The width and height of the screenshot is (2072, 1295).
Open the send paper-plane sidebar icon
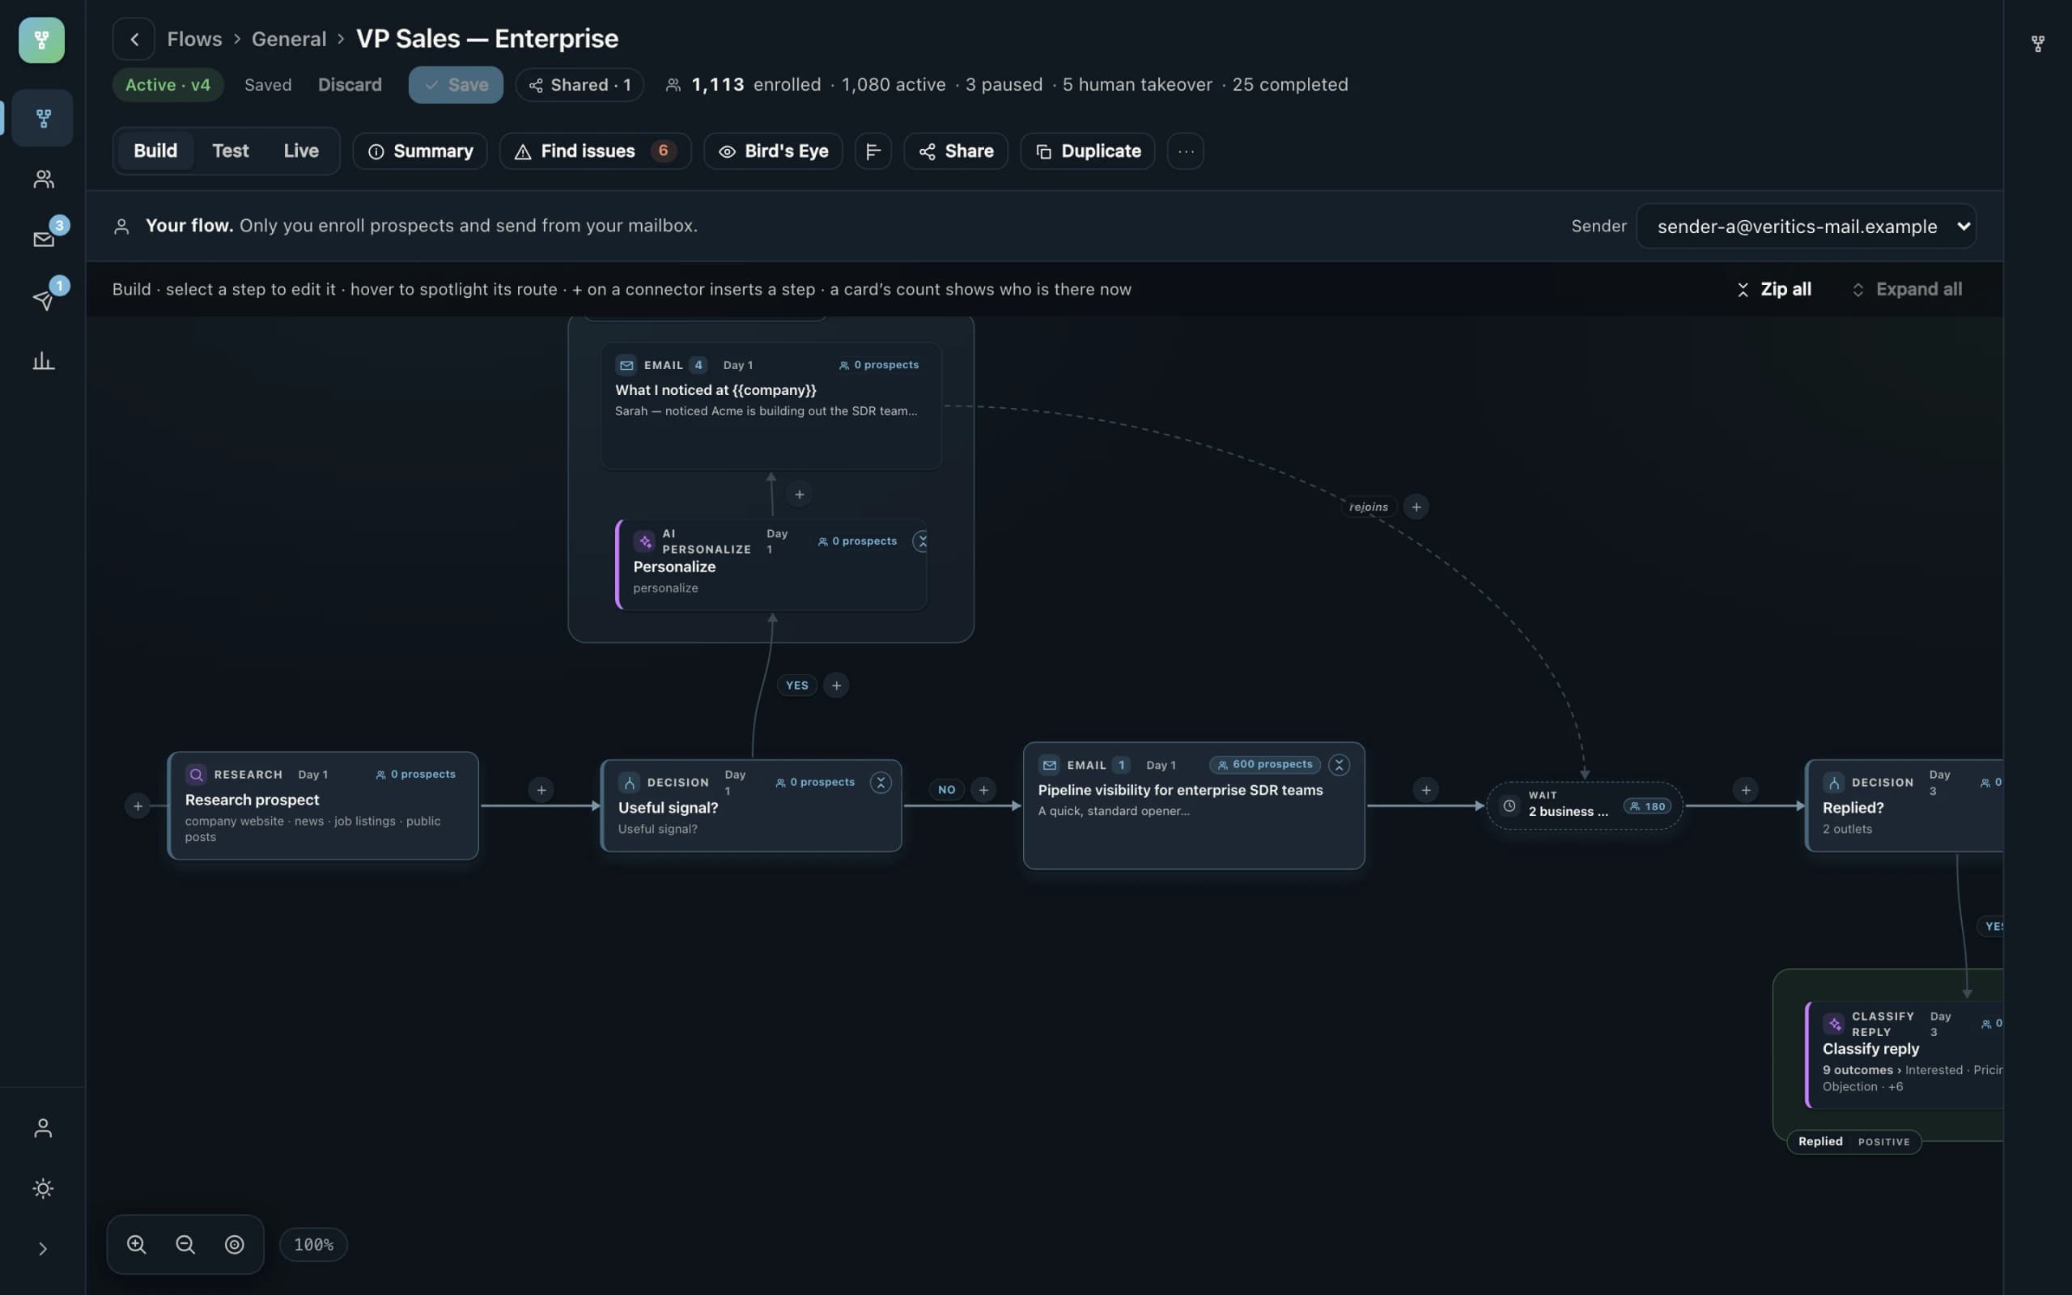[42, 299]
